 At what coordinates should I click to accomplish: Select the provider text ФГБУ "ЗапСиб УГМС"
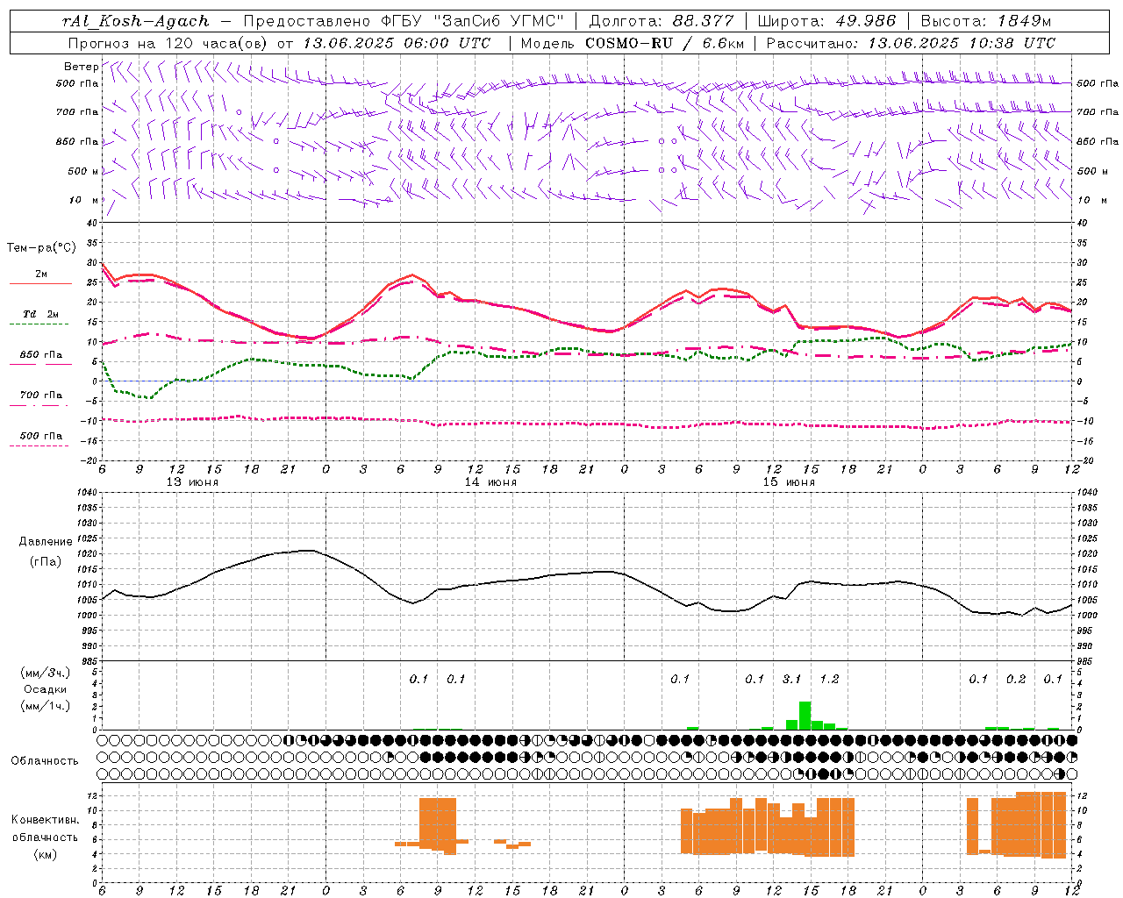[472, 21]
